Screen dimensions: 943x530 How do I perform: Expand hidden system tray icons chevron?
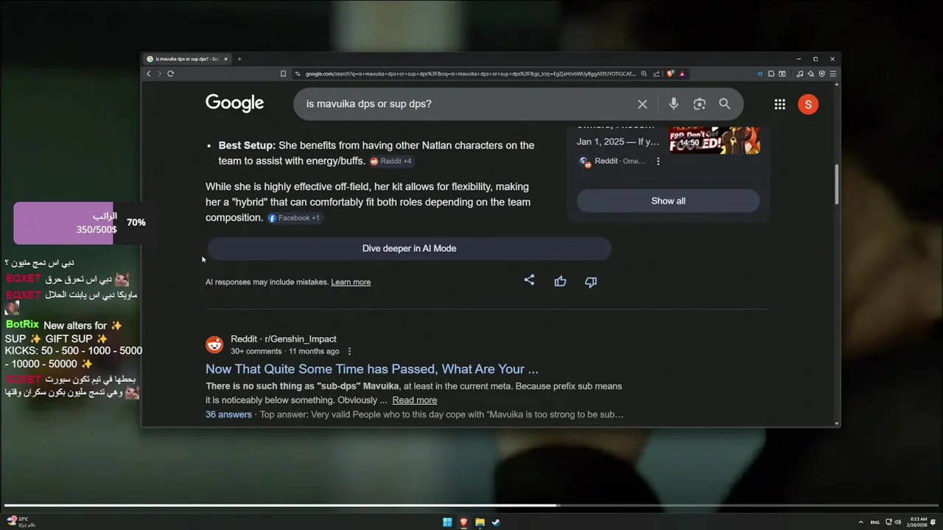pyautogui.click(x=861, y=522)
